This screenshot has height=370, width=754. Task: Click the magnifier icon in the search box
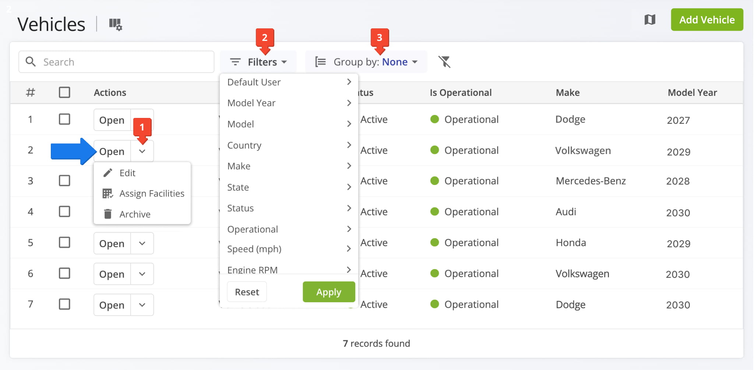31,62
